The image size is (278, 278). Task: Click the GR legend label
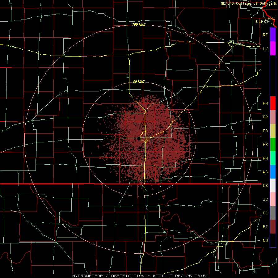tap(265, 117)
